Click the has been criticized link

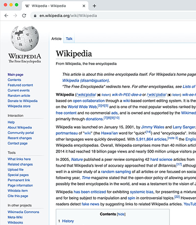(x=90, y=192)
